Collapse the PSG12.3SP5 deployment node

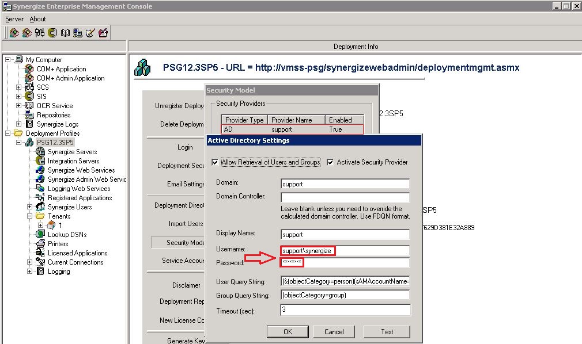(x=19, y=142)
